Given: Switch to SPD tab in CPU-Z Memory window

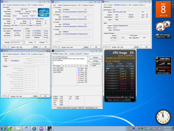Looking at the screenshot, I should point(29,54).
